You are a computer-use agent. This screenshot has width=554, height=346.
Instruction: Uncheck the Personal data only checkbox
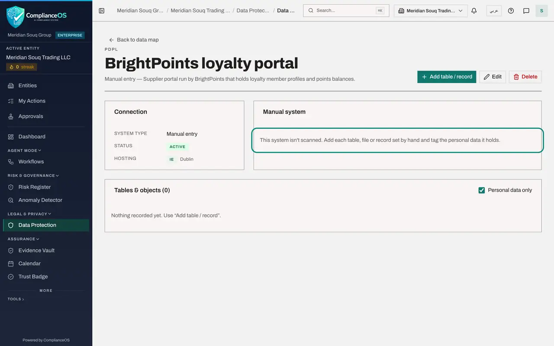coord(481,190)
